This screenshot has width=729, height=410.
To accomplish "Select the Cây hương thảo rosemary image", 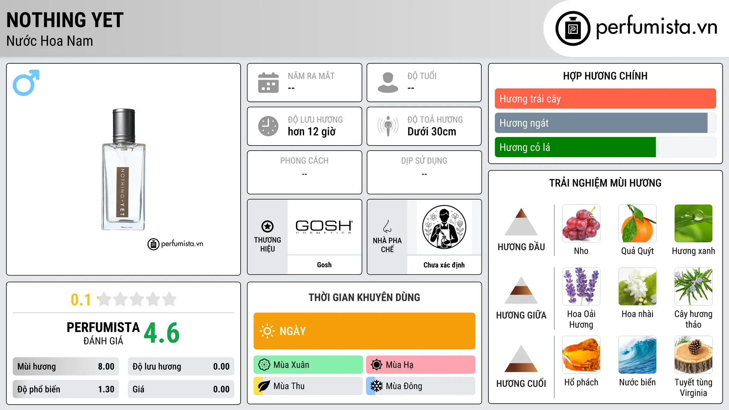I will pos(693,287).
